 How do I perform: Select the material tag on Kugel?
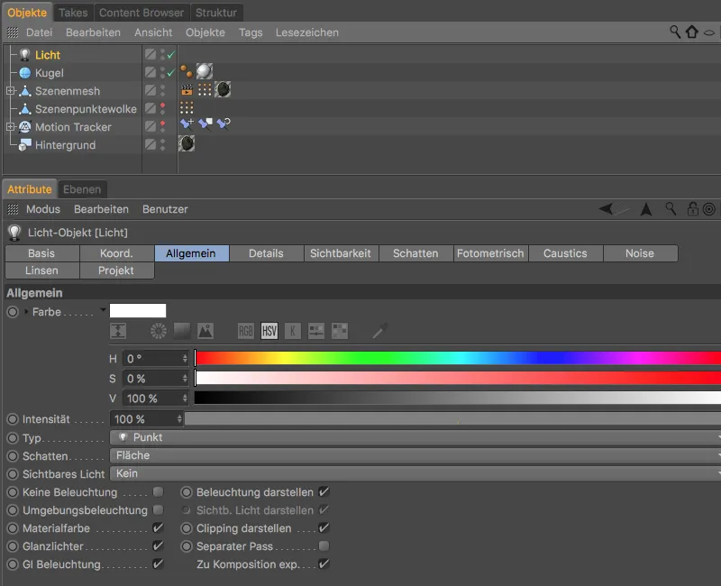[205, 71]
